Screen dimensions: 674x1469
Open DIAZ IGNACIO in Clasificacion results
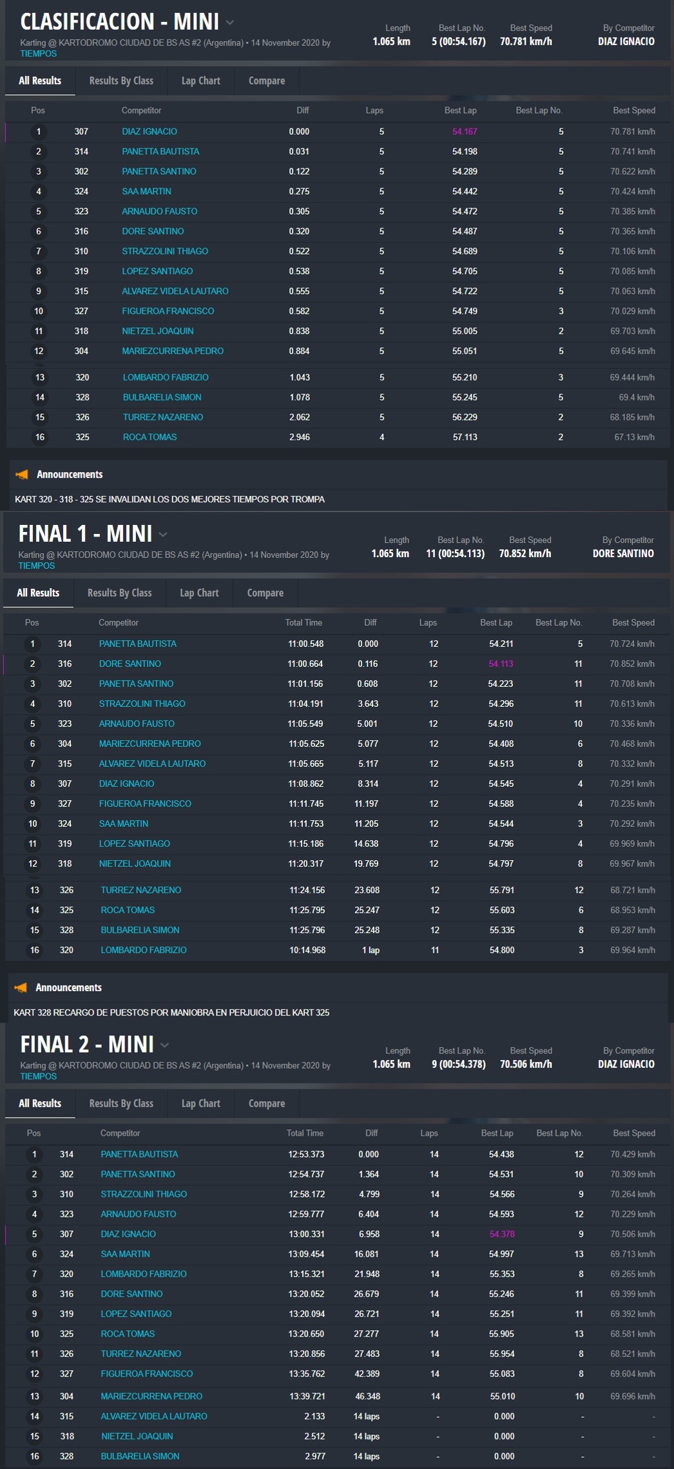tap(149, 132)
